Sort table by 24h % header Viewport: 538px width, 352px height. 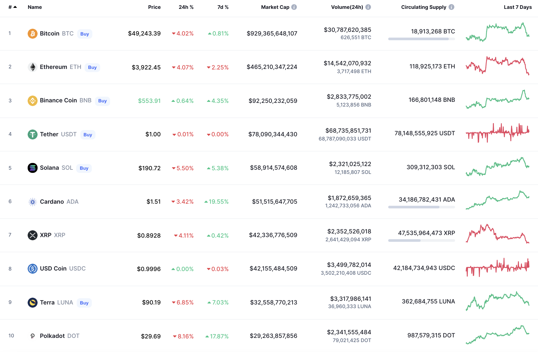click(186, 7)
